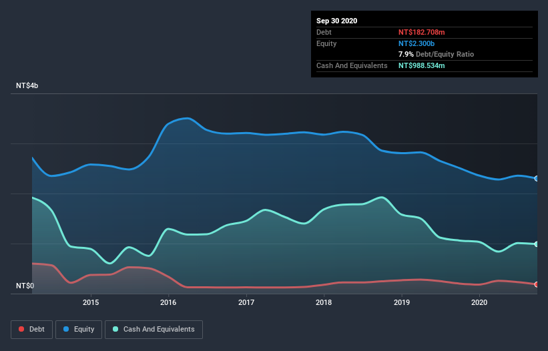
Task: Click the 2019 x-axis label
Action: click(x=402, y=302)
